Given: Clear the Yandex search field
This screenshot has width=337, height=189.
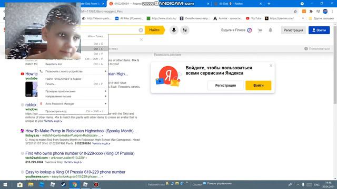Looking at the screenshot, I should tap(141, 30).
